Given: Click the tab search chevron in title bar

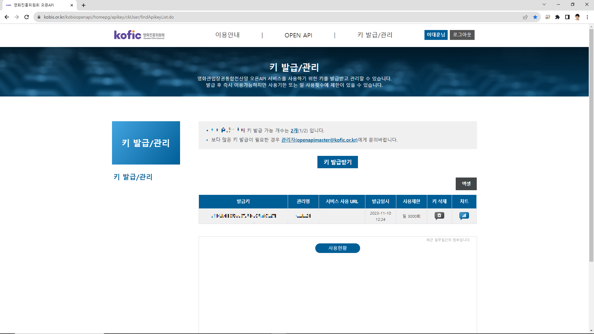Looking at the screenshot, I should coord(544,4).
